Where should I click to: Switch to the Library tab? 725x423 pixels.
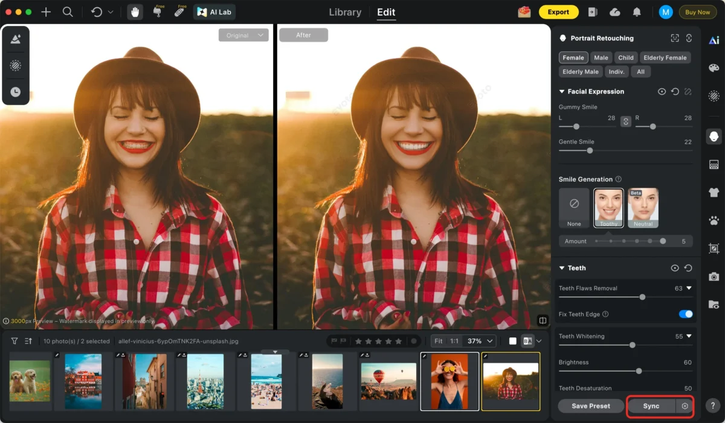pyautogui.click(x=345, y=12)
